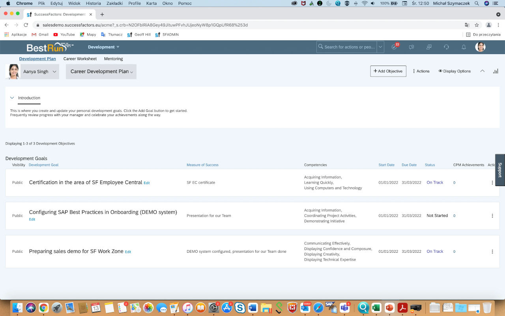505x316 pixels.
Task: Open the Career Development Plan dropdown
Action: coord(101,71)
